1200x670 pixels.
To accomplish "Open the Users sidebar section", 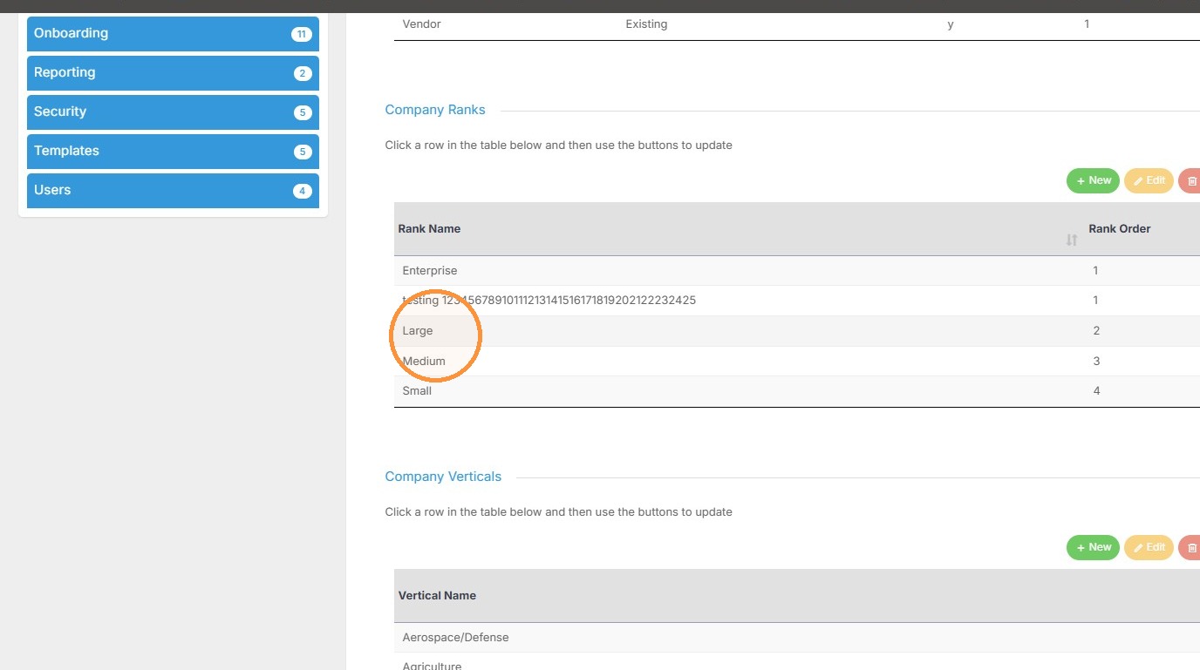I will (x=173, y=191).
